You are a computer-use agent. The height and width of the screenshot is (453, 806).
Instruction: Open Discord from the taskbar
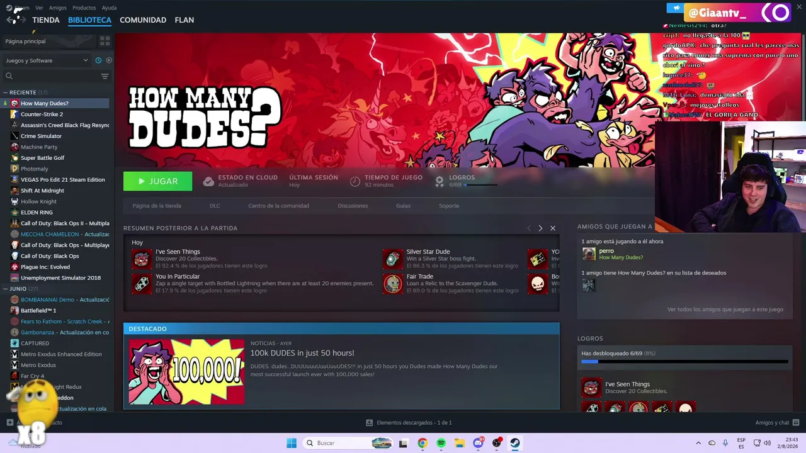(x=478, y=443)
